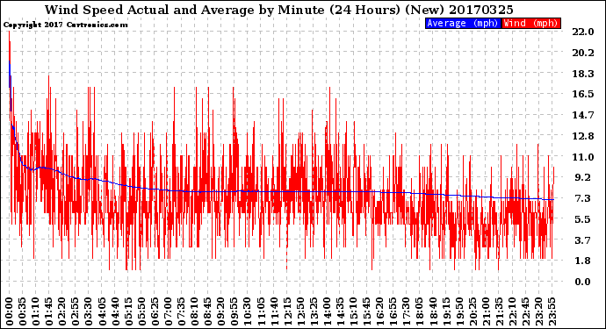The width and height of the screenshot is (606, 329).
Task: Click the 22:10 time axis label
Action: (x=512, y=311)
